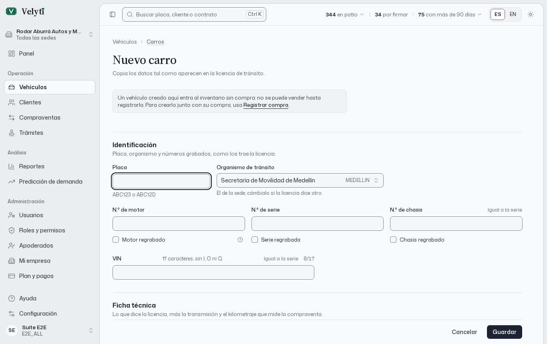Click the building icon for Mi empresa
Image resolution: width=547 pixels, height=344 pixels.
click(x=12, y=261)
